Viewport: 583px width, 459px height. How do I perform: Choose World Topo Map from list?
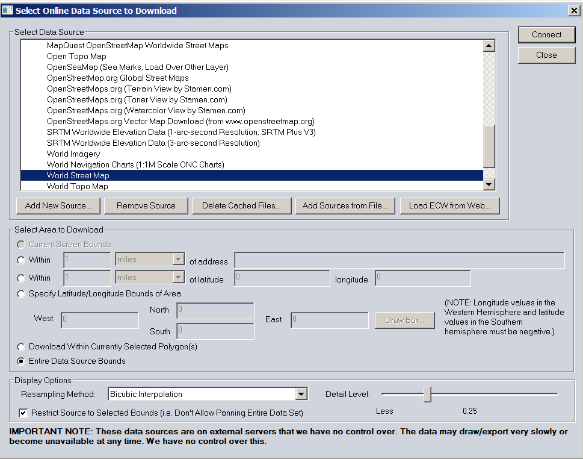click(x=78, y=187)
